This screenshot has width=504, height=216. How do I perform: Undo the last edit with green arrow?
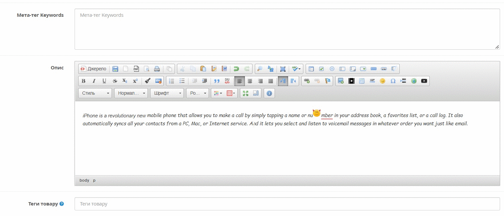[236, 69]
